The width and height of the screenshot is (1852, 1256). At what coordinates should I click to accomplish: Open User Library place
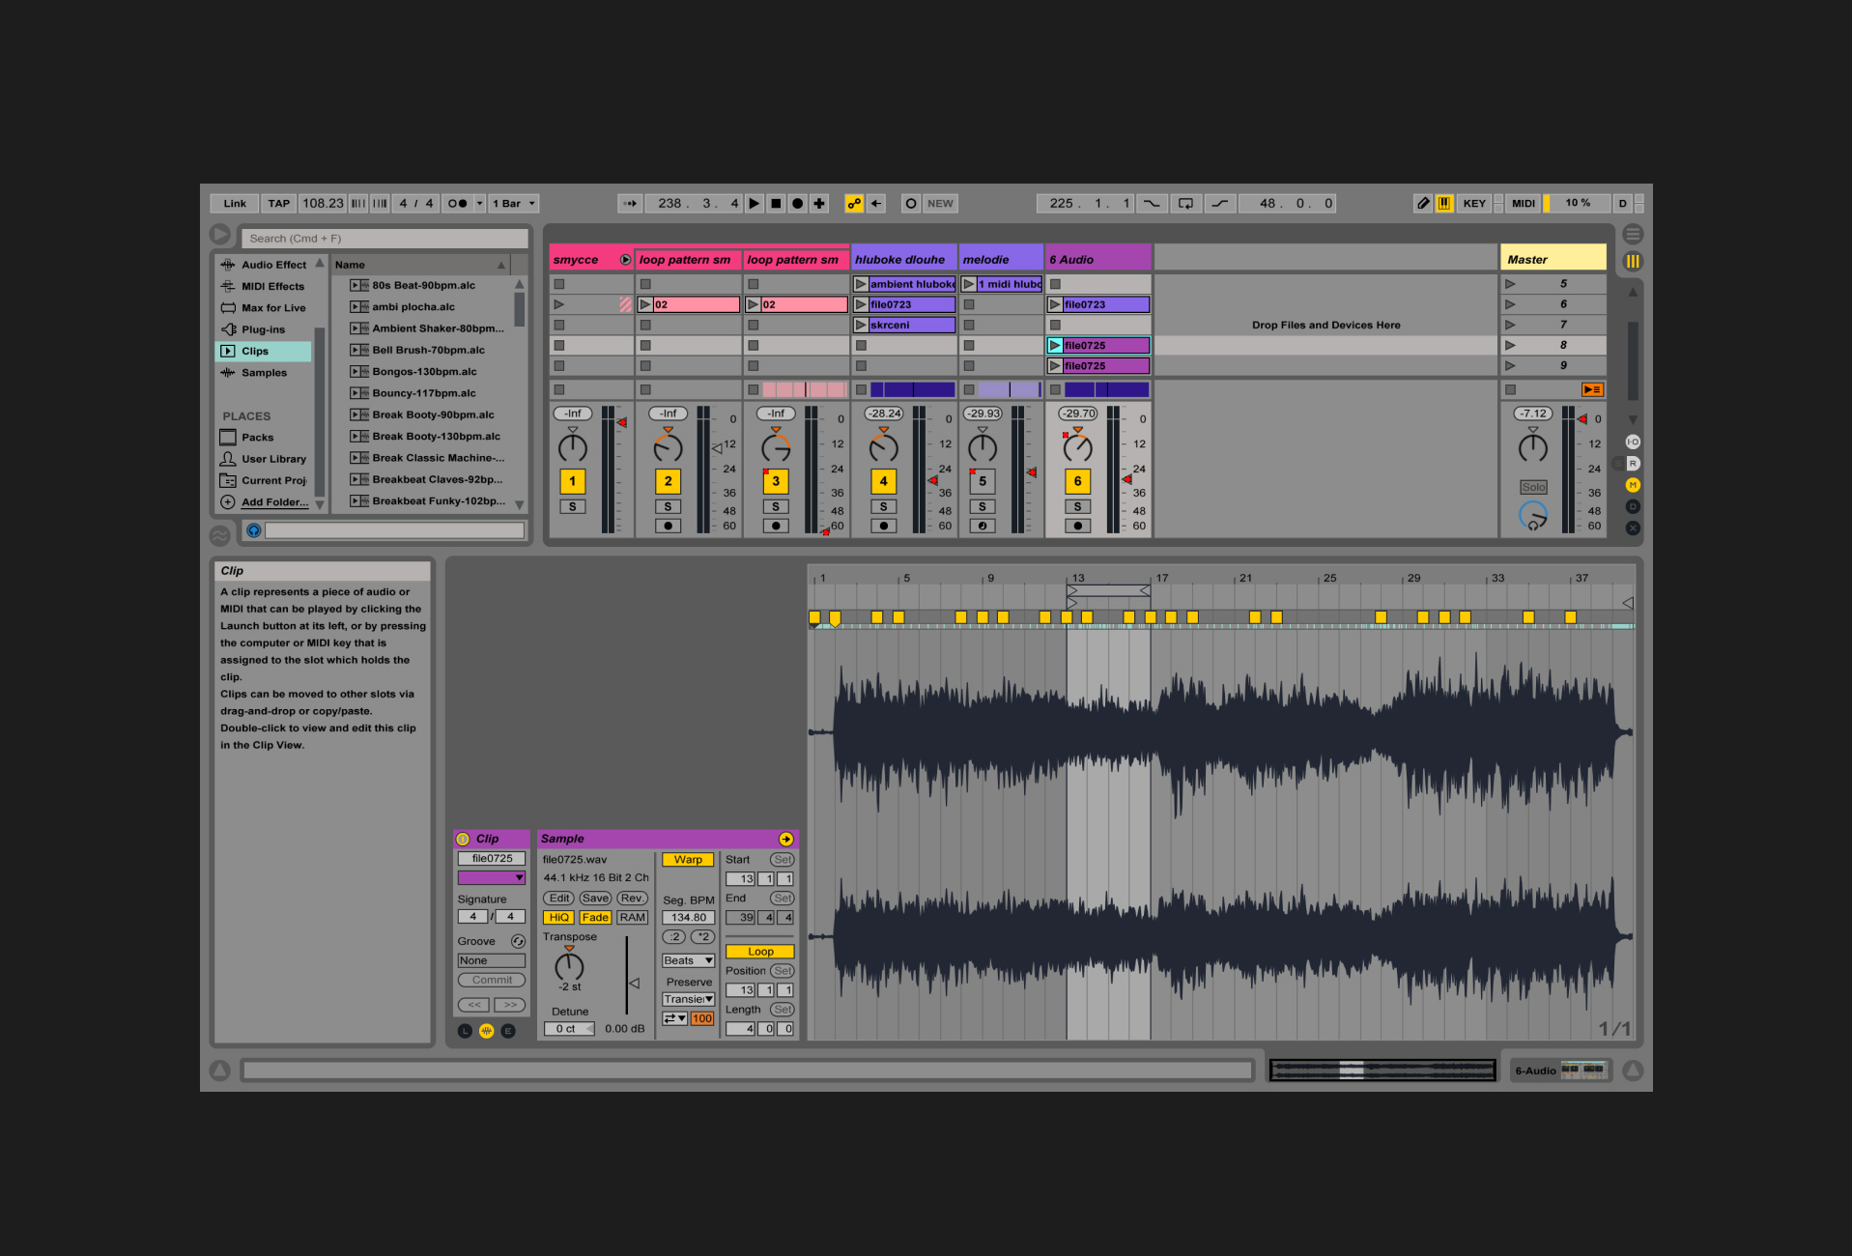(264, 459)
